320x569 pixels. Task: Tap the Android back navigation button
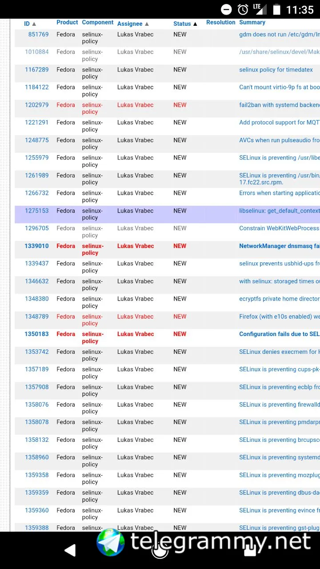70,551
